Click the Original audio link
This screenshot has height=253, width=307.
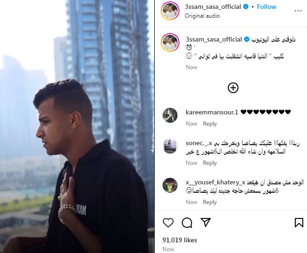coord(202,16)
